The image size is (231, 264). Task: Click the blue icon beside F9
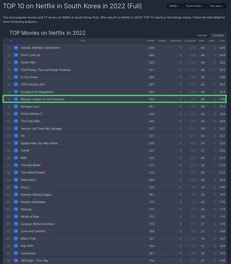[16, 136]
